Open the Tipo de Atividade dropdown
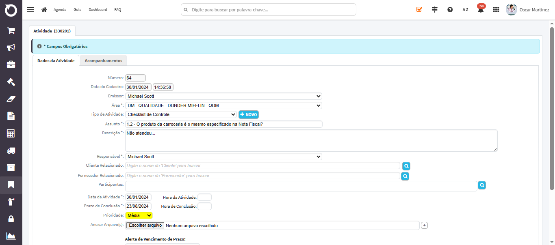This screenshot has width=555, height=245. coord(181,114)
